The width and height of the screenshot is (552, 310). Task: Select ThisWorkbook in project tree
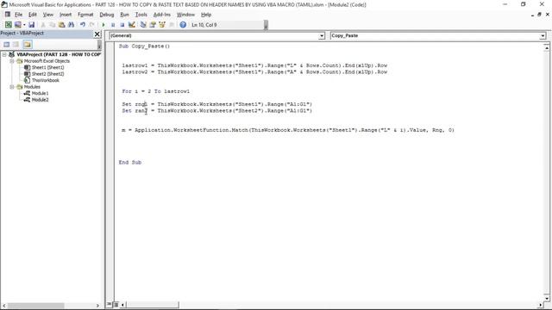[x=46, y=80]
